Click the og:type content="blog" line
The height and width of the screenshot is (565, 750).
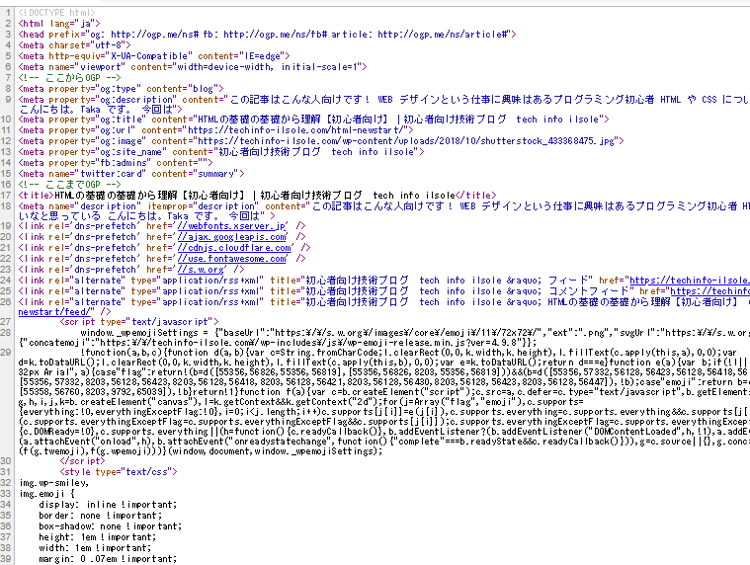click(121, 89)
